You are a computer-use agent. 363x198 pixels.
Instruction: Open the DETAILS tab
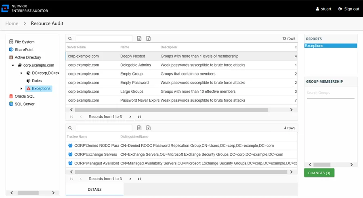94,190
